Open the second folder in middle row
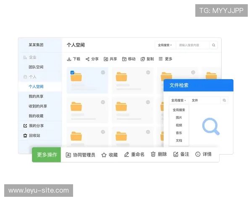 pos(121,106)
